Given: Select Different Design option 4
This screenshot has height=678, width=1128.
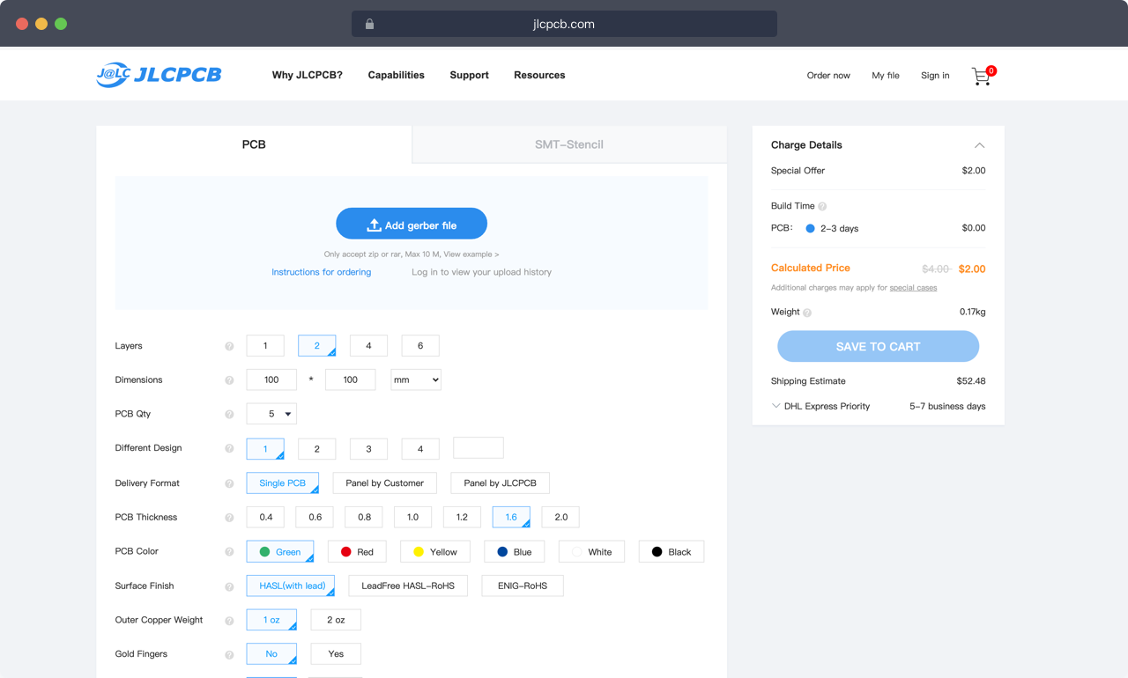Looking at the screenshot, I should (x=420, y=448).
